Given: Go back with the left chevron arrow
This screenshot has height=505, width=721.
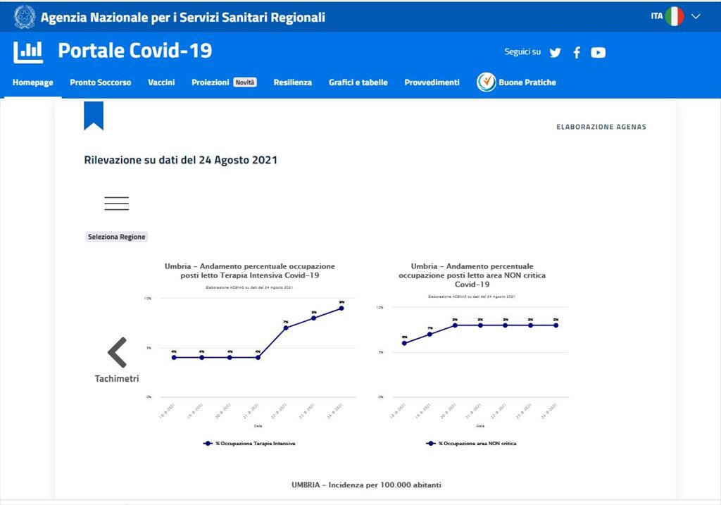Looking at the screenshot, I should pyautogui.click(x=117, y=352).
